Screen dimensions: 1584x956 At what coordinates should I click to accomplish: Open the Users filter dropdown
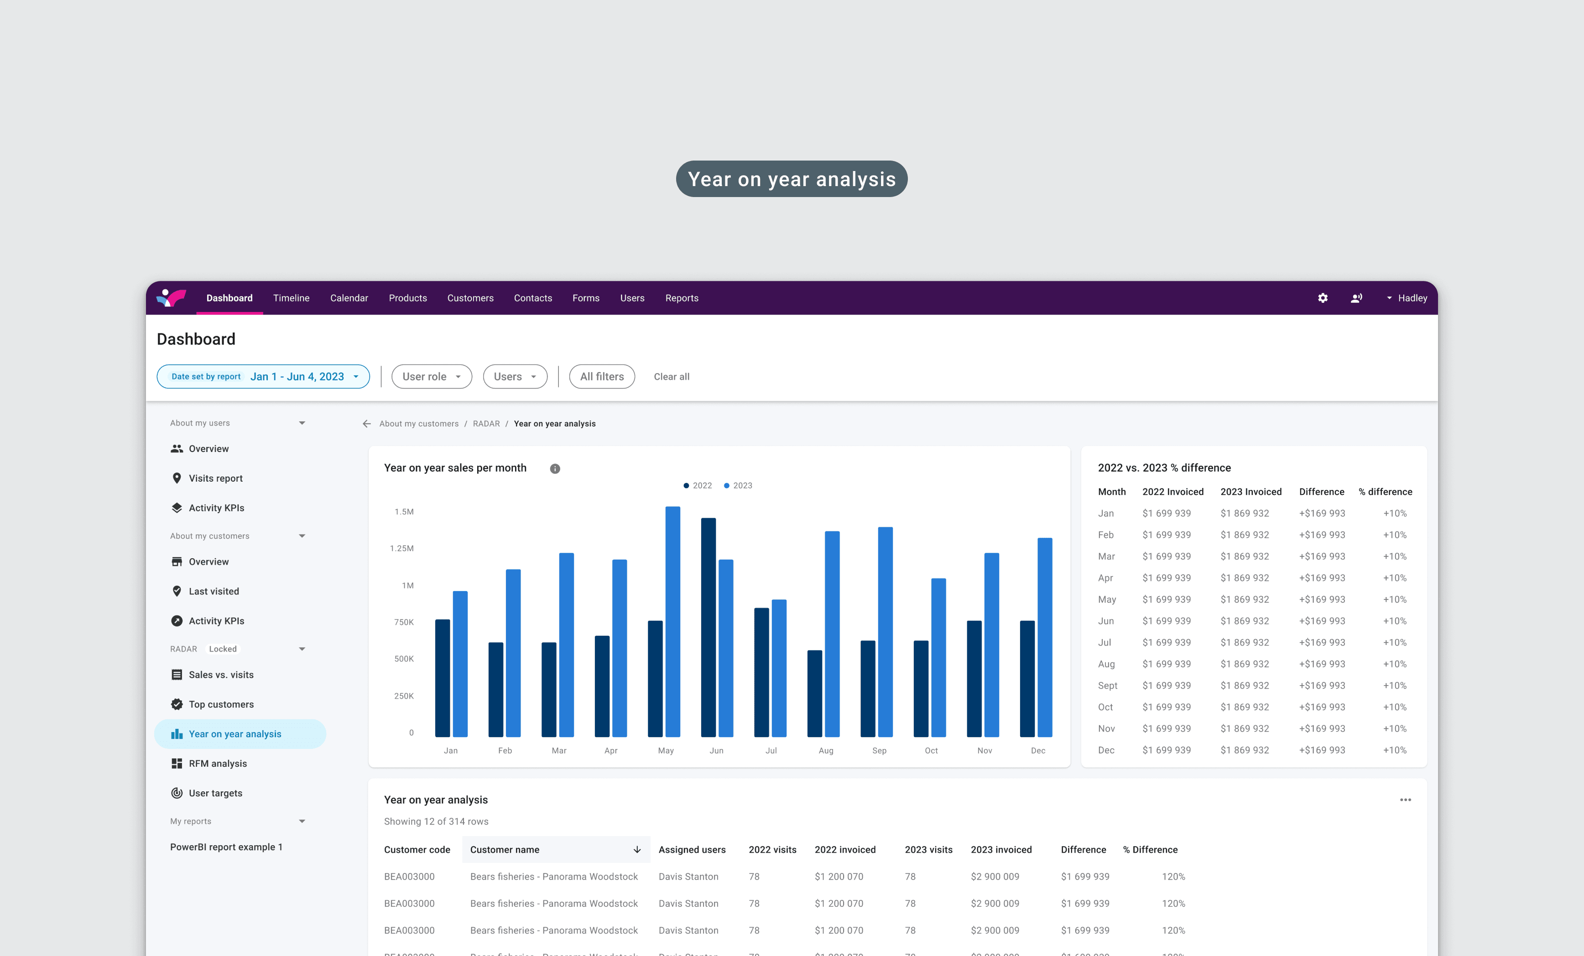click(x=515, y=377)
